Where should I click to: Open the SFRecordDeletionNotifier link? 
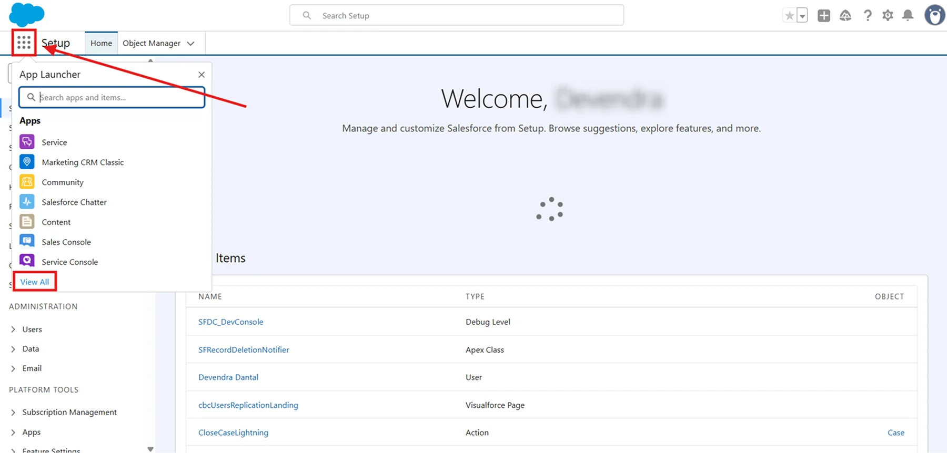point(244,349)
